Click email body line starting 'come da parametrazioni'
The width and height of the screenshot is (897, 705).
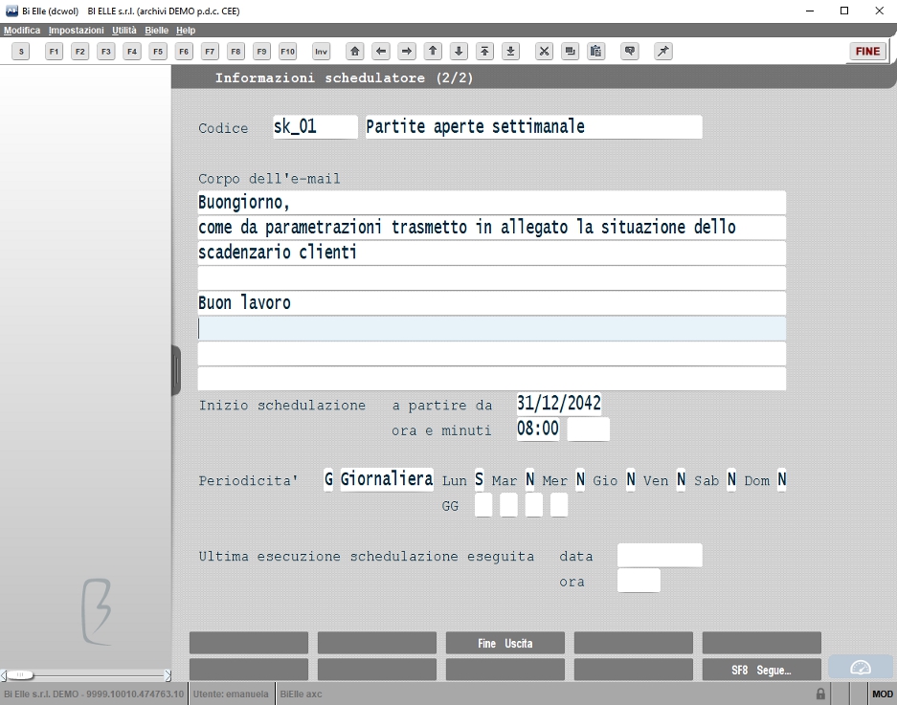492,228
